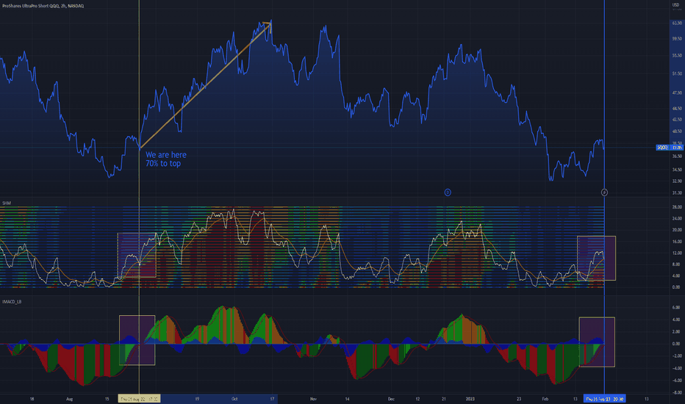Select the IMACD_LB indicator label

[12, 302]
